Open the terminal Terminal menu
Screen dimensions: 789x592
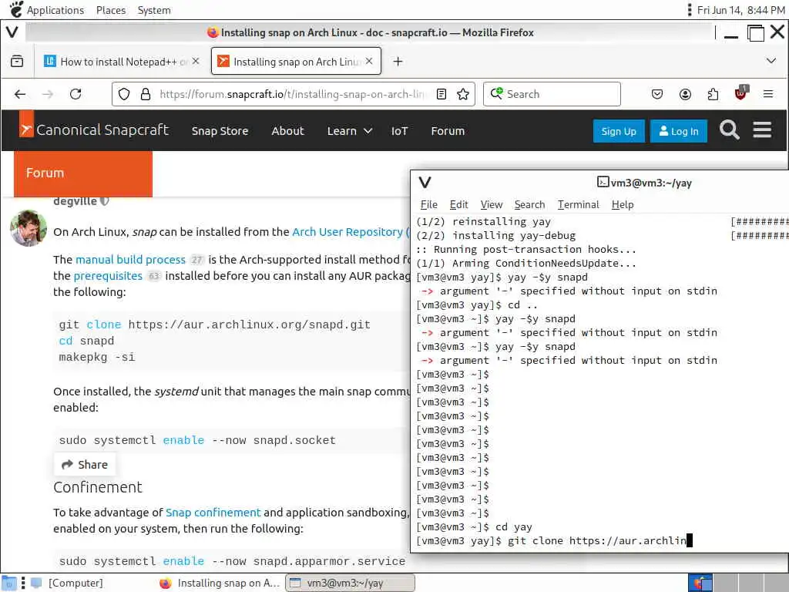578,204
